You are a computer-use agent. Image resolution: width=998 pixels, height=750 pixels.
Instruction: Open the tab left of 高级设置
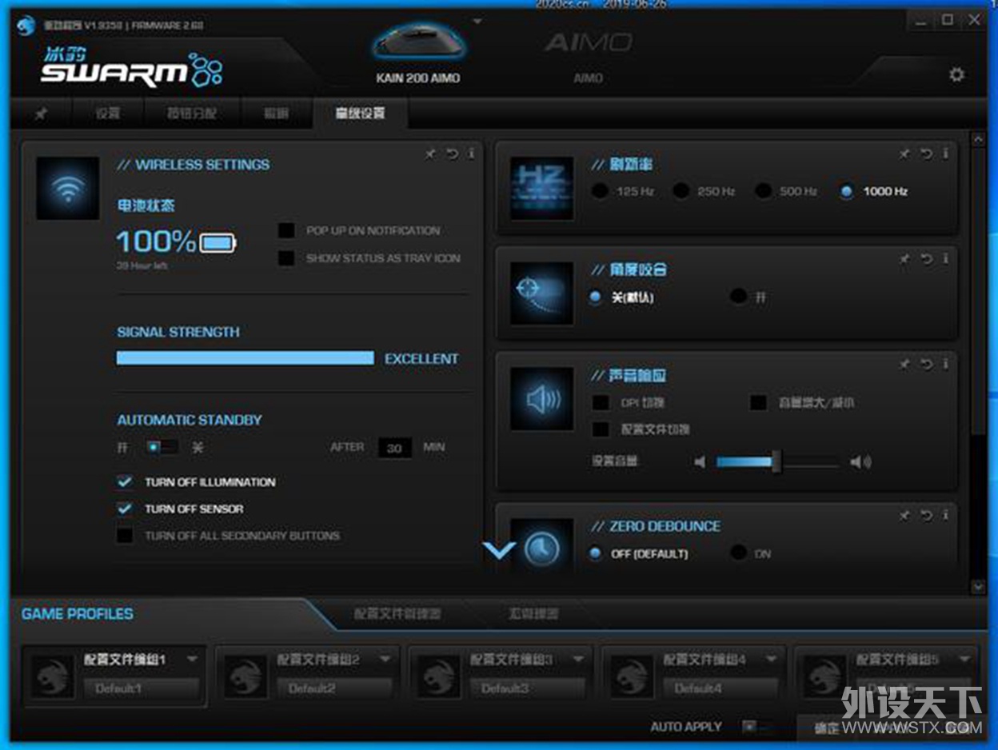click(276, 114)
